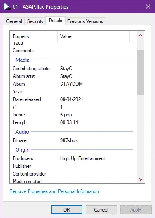
Task: Click the Genre property label
Action: pos(19,115)
